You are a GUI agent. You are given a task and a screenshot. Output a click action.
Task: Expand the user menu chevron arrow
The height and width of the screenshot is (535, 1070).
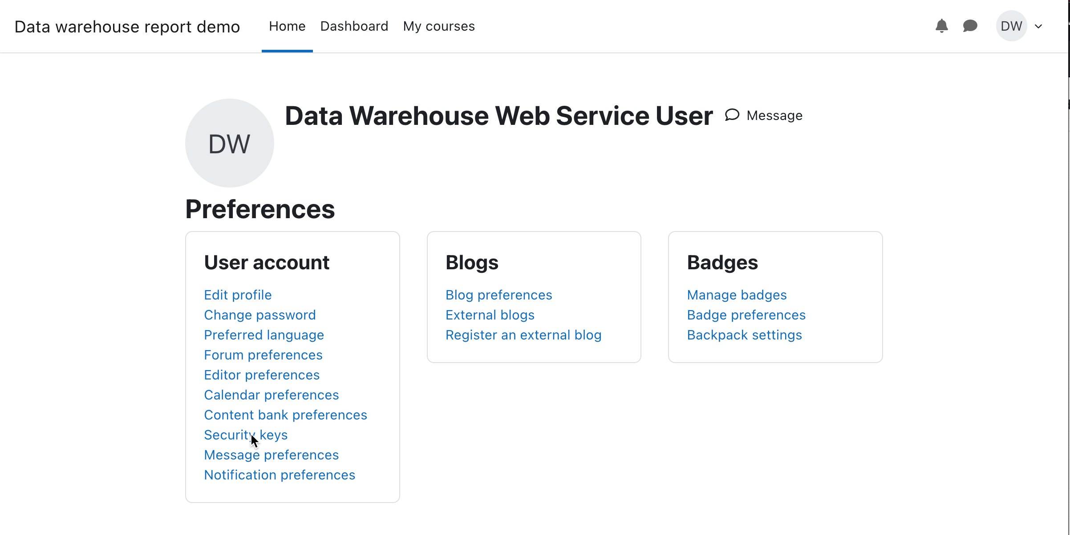coord(1038,27)
